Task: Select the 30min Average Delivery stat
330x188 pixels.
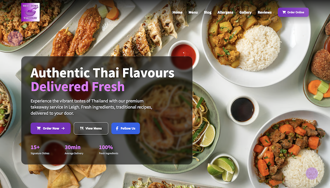Action: click(x=74, y=150)
